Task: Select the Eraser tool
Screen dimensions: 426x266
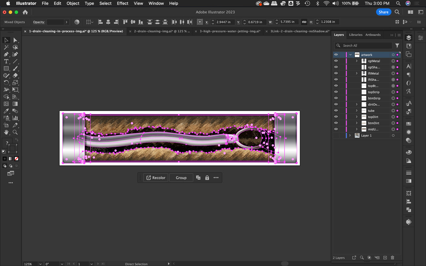Action: pyautogui.click(x=15, y=75)
